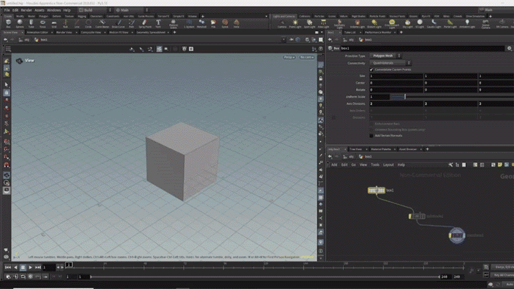The image size is (514, 289).
Task: Jump to last frame button
Action: (37, 268)
